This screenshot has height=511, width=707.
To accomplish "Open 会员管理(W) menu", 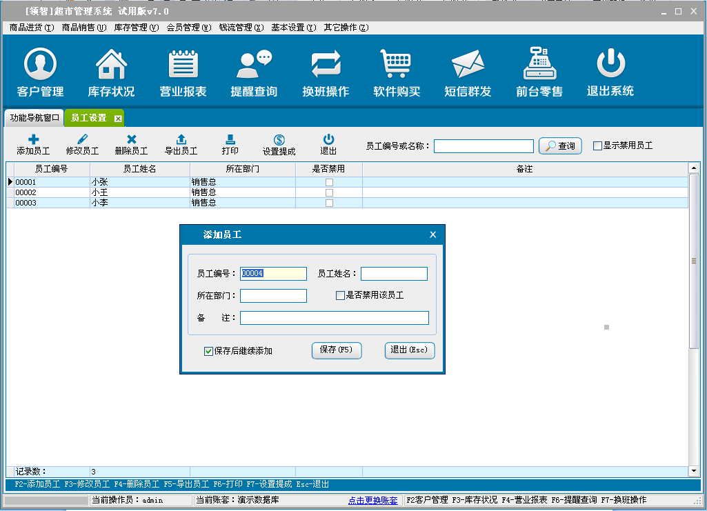I will coord(189,28).
